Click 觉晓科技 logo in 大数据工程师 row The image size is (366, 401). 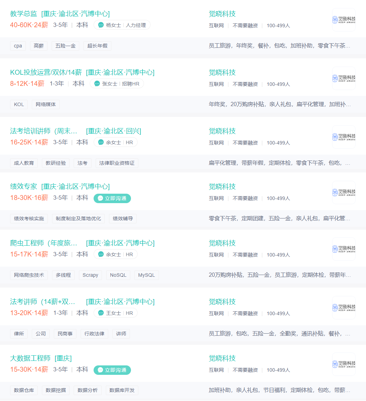coord(344,364)
